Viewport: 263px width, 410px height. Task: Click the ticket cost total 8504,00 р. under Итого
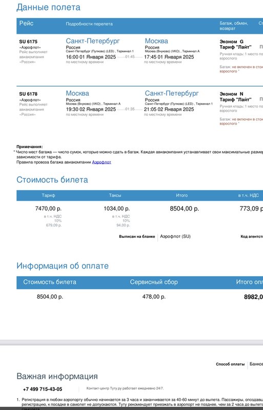(x=185, y=209)
